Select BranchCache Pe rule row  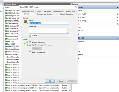coord(13,62)
